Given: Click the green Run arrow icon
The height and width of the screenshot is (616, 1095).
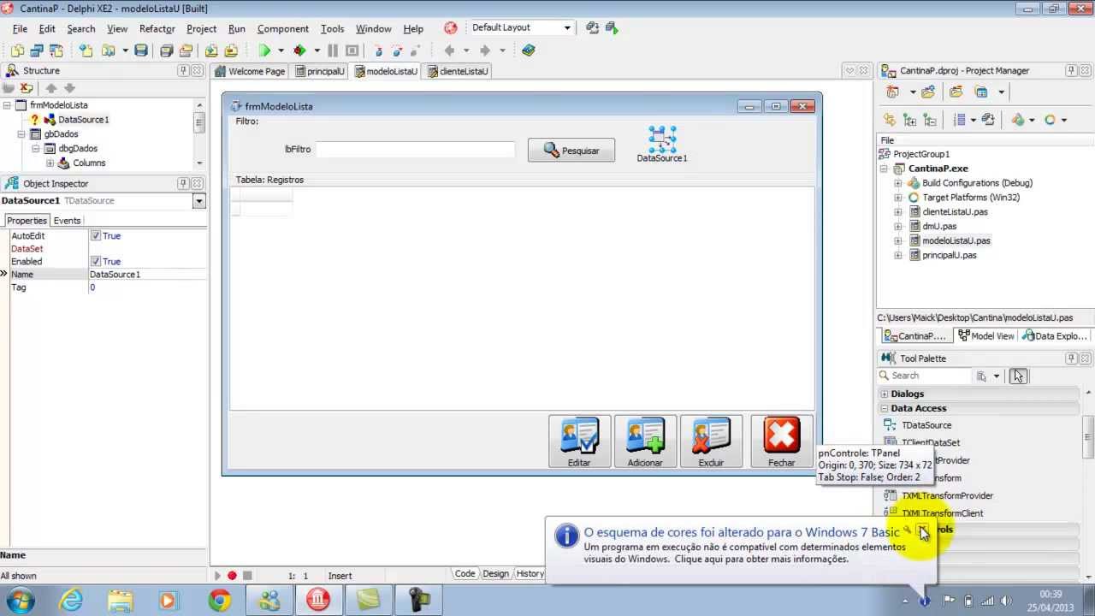Looking at the screenshot, I should tap(265, 50).
